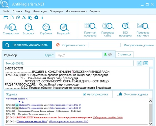Create a new document with the blank page icon
Screen dimensions: 156x126
[x=12, y=17]
